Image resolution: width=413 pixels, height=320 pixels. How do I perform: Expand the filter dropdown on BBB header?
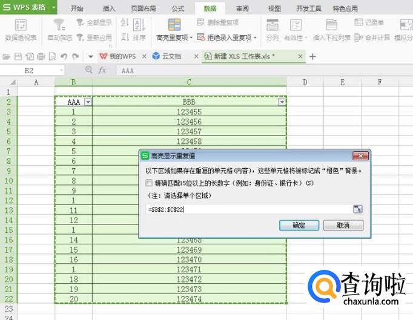click(282, 102)
